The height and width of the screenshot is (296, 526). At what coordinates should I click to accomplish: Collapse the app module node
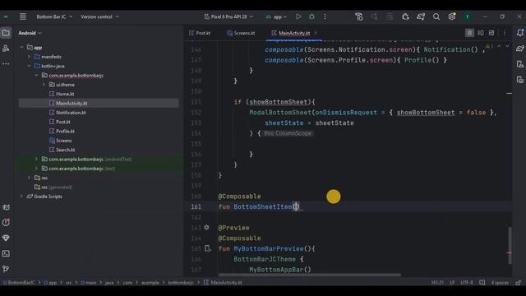point(22,48)
